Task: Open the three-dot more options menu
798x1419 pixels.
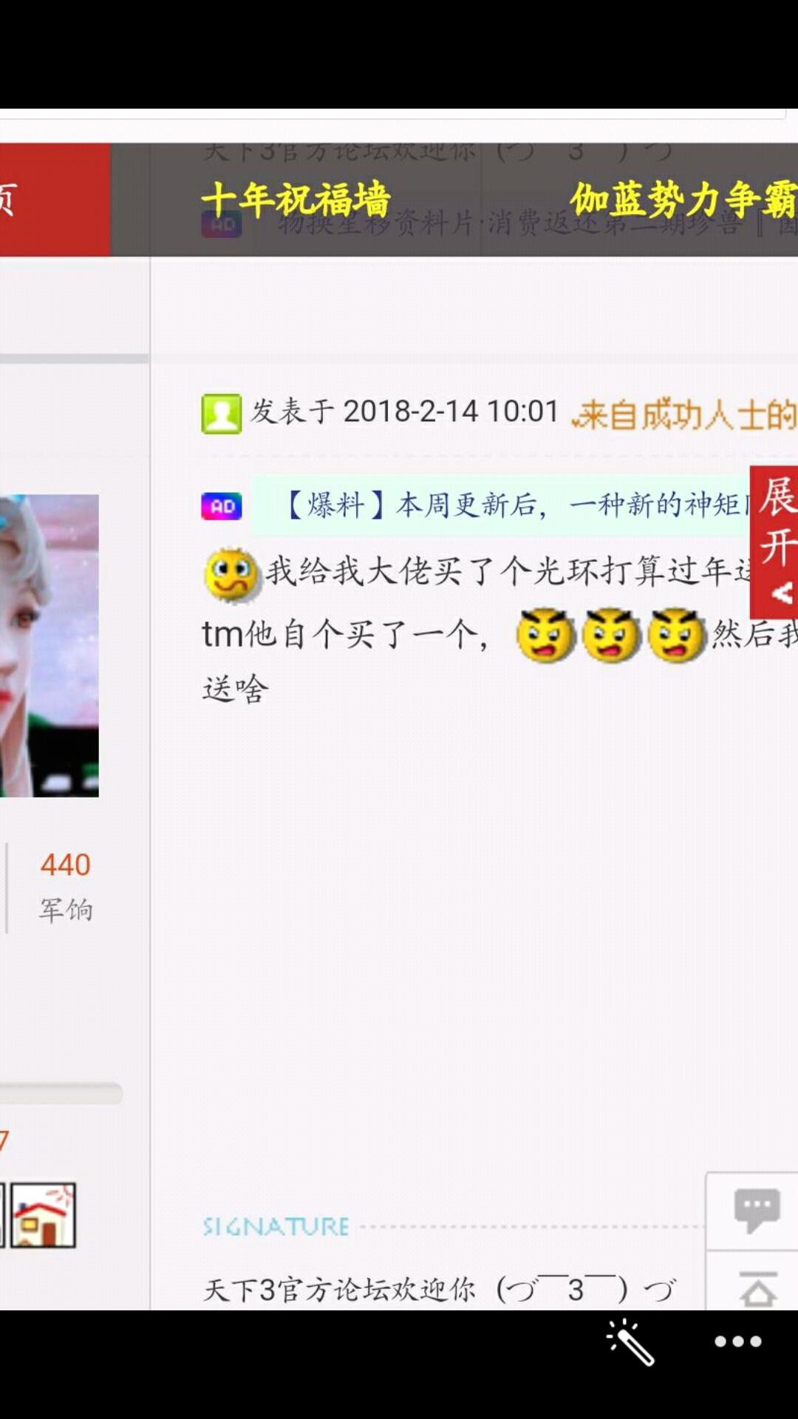Action: coord(737,1341)
